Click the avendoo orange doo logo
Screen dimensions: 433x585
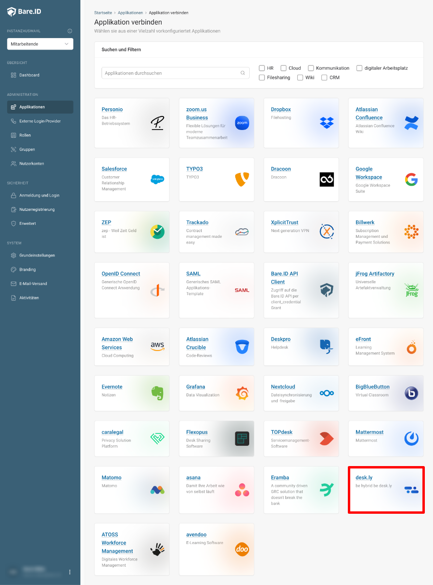(x=242, y=549)
